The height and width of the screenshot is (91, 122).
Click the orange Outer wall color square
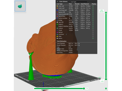tap(57, 8)
